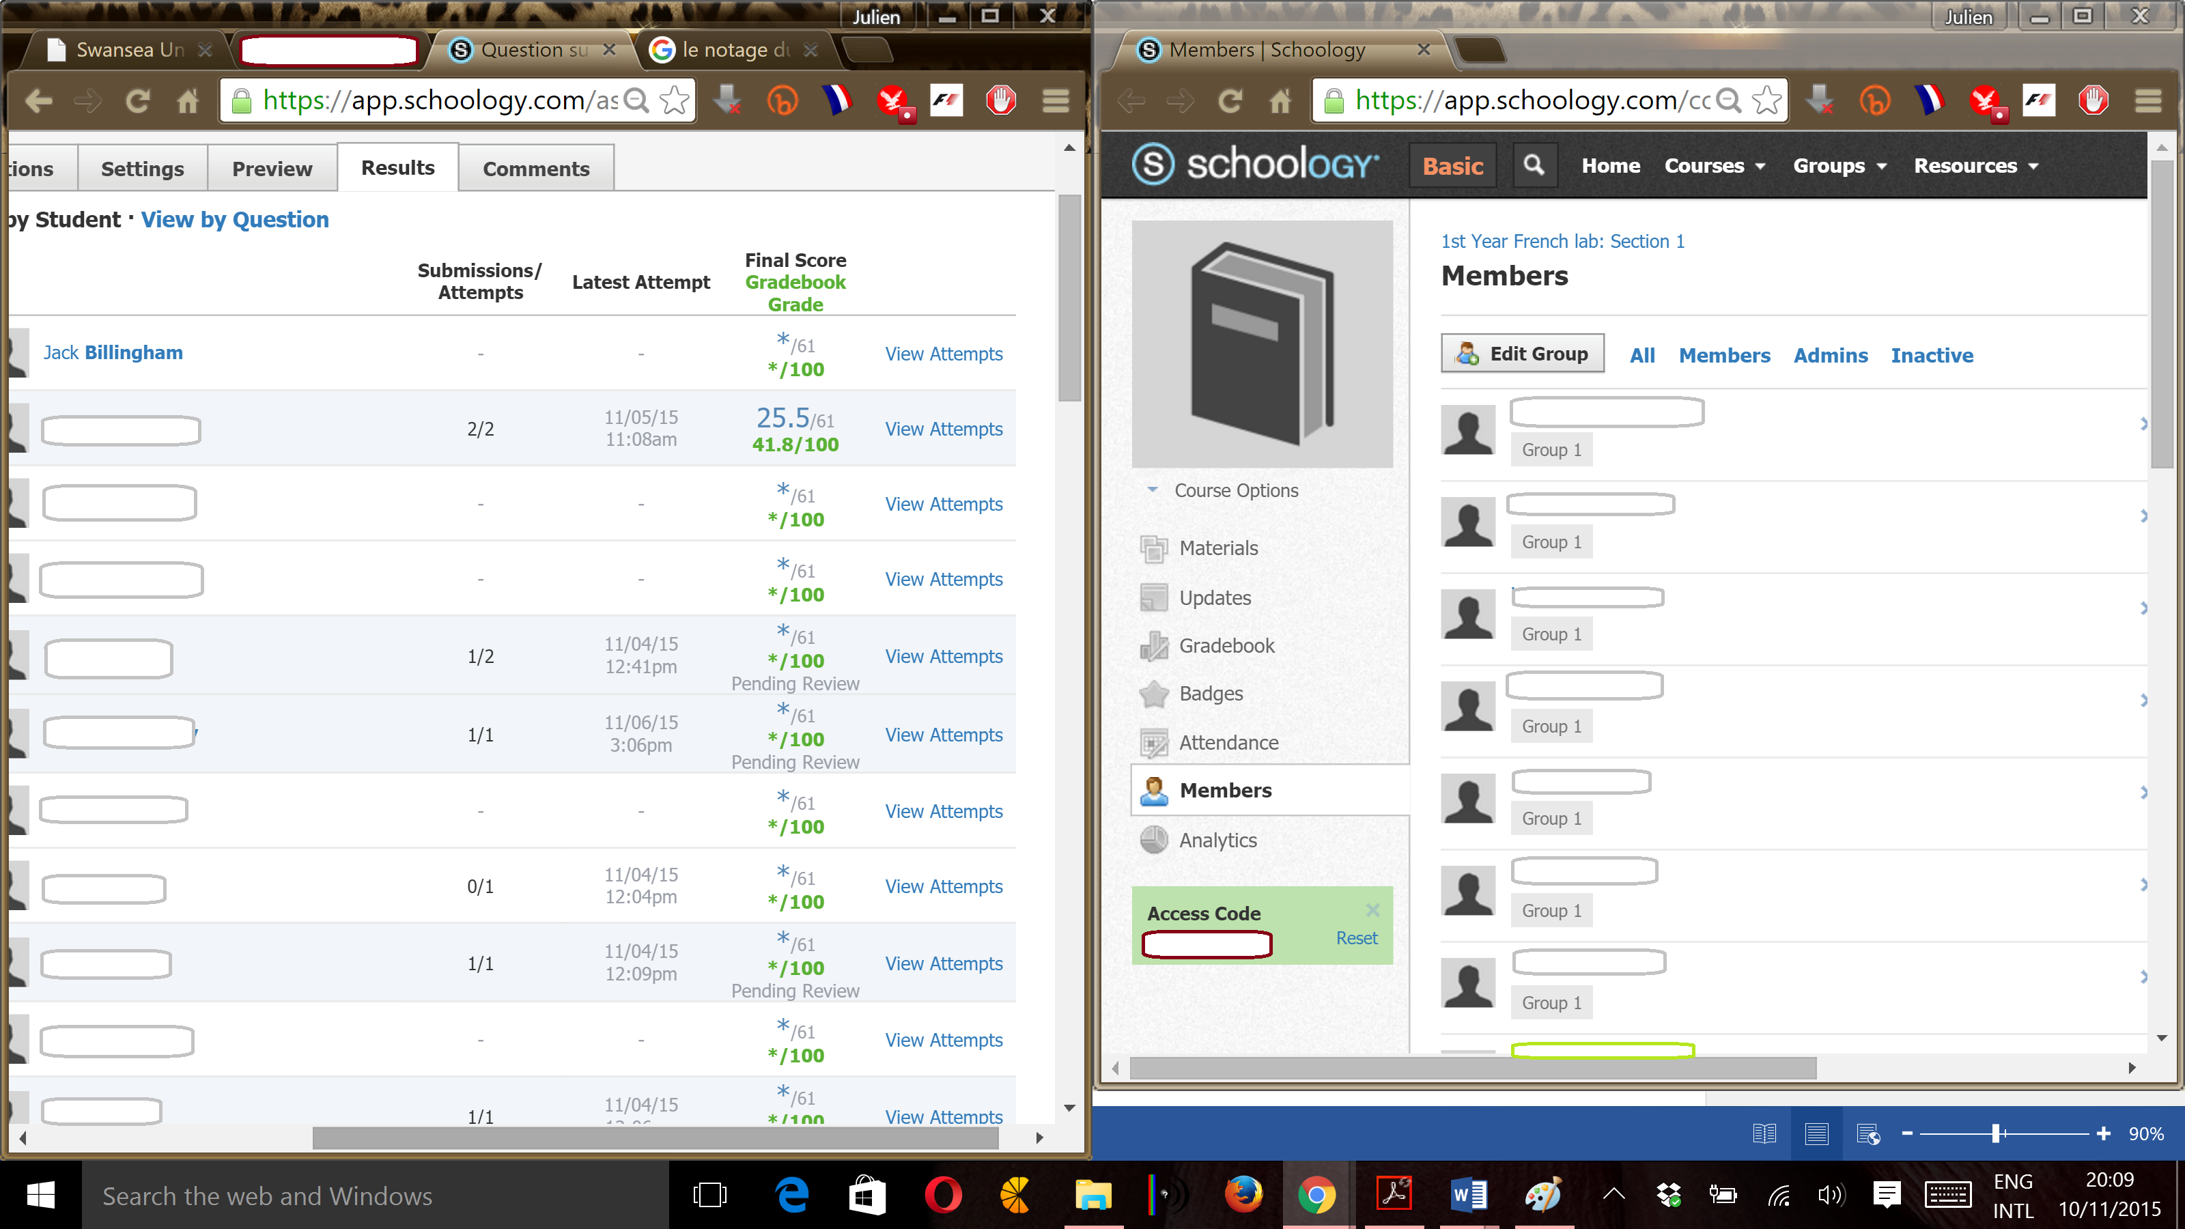Switch to the Comments tab
This screenshot has width=2185, height=1229.
click(535, 169)
